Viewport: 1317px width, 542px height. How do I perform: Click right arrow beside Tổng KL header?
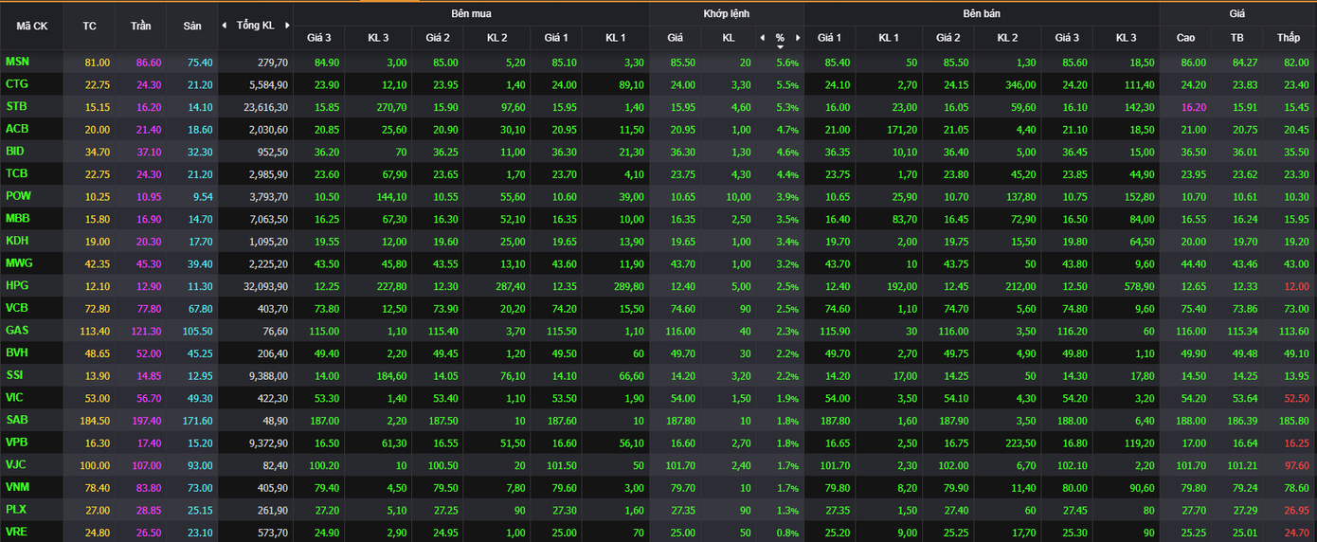point(287,26)
